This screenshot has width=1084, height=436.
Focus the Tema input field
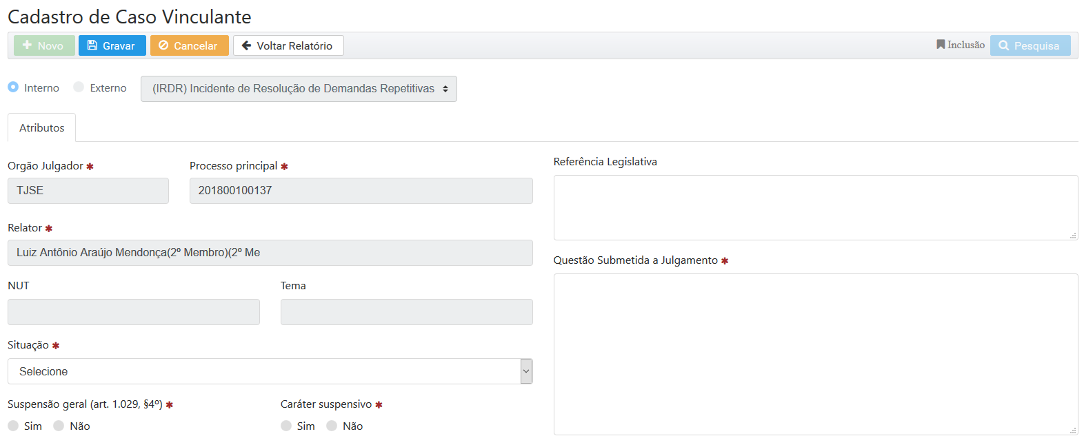coord(406,312)
